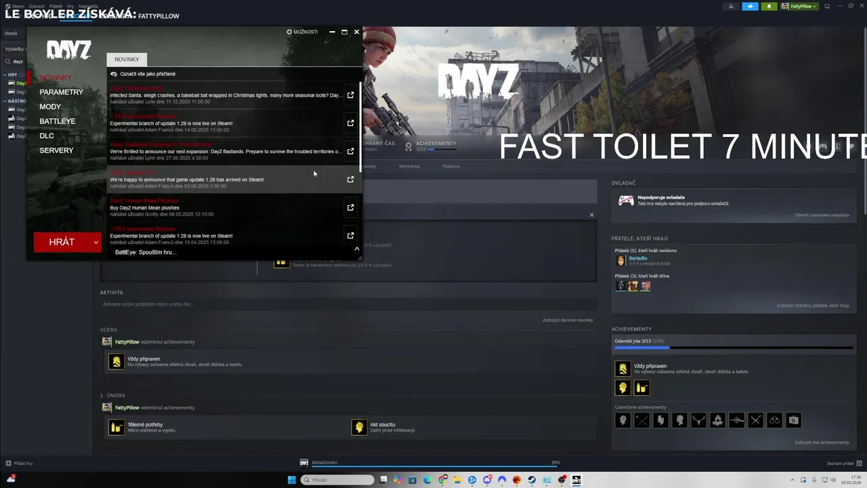Collapse the NÁSTROJE category in Steam library
The image size is (867, 488).
5,101
